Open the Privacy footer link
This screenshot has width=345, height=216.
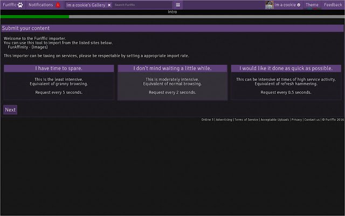pyautogui.click(x=296, y=120)
